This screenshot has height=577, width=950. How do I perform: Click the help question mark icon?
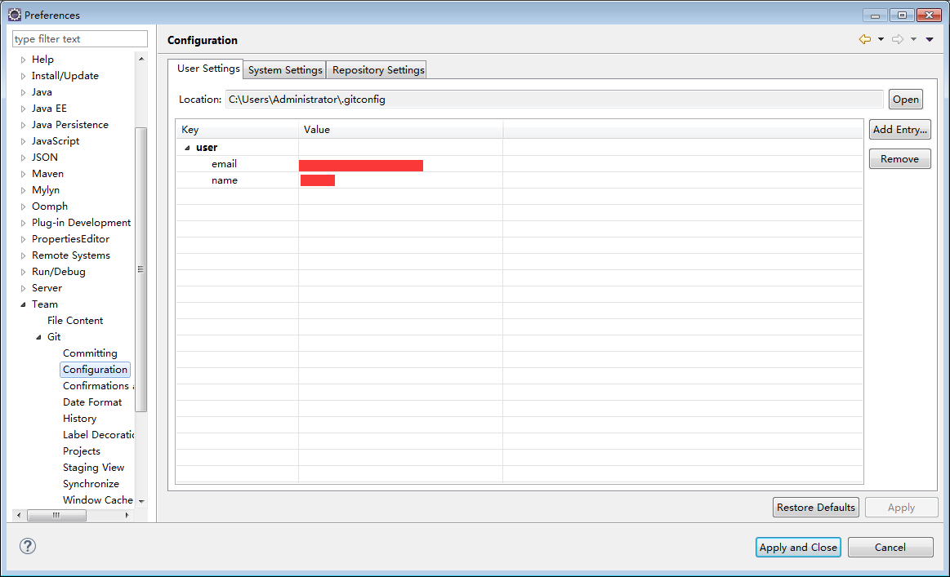tap(27, 546)
